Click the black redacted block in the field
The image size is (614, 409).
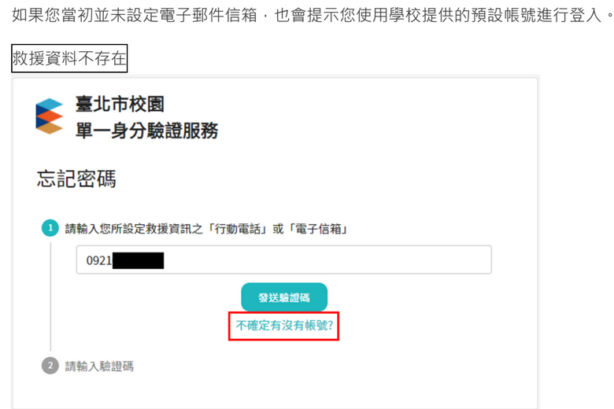coord(138,260)
